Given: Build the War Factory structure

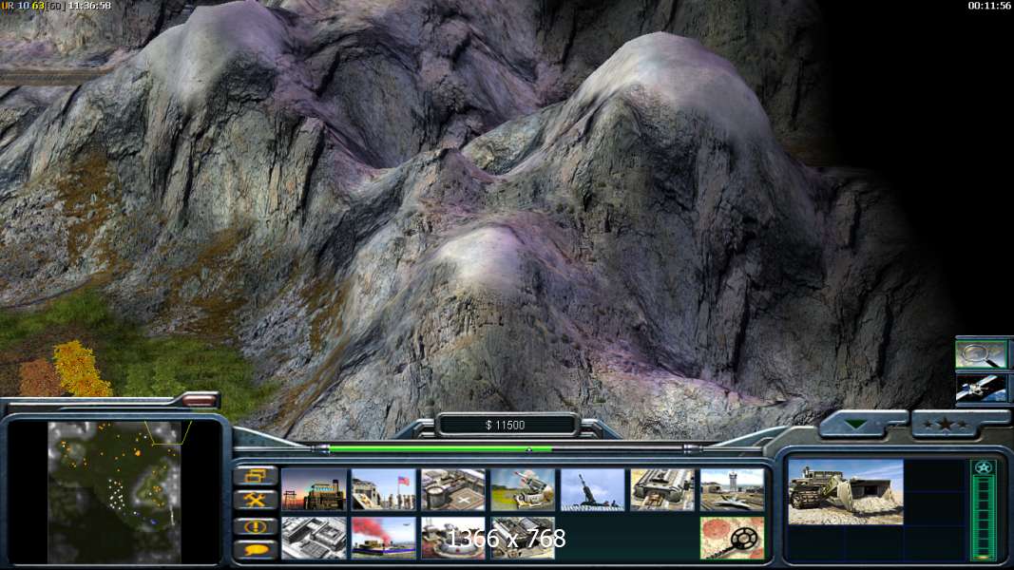Looking at the screenshot, I should coord(662,490).
